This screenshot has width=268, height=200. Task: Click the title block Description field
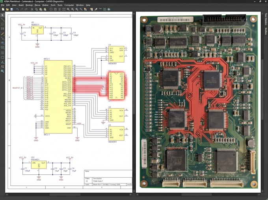tap(113, 180)
